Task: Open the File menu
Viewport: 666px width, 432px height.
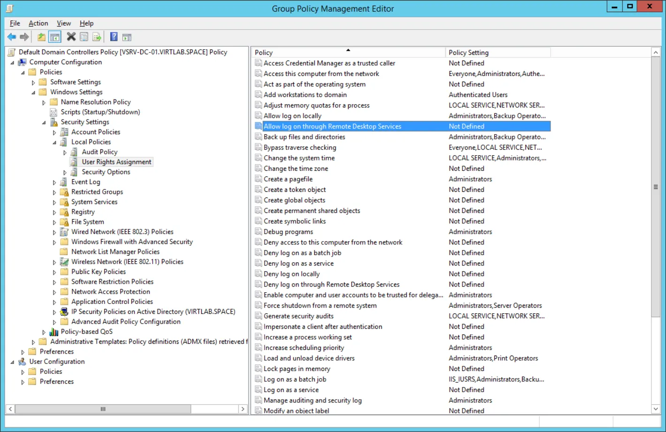Action: [x=15, y=23]
